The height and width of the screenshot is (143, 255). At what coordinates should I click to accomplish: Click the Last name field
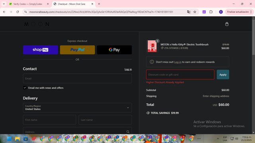pyautogui.click(x=105, y=120)
